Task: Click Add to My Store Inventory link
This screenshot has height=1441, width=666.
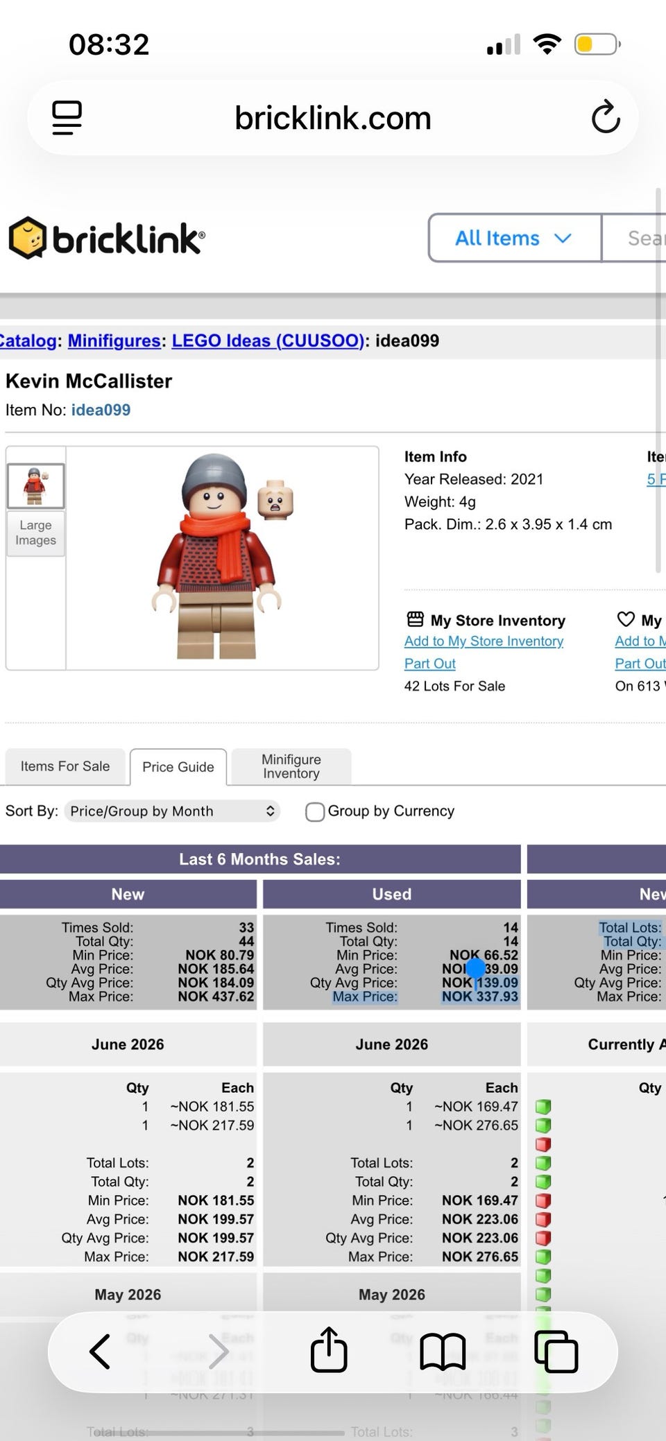Action: click(484, 641)
